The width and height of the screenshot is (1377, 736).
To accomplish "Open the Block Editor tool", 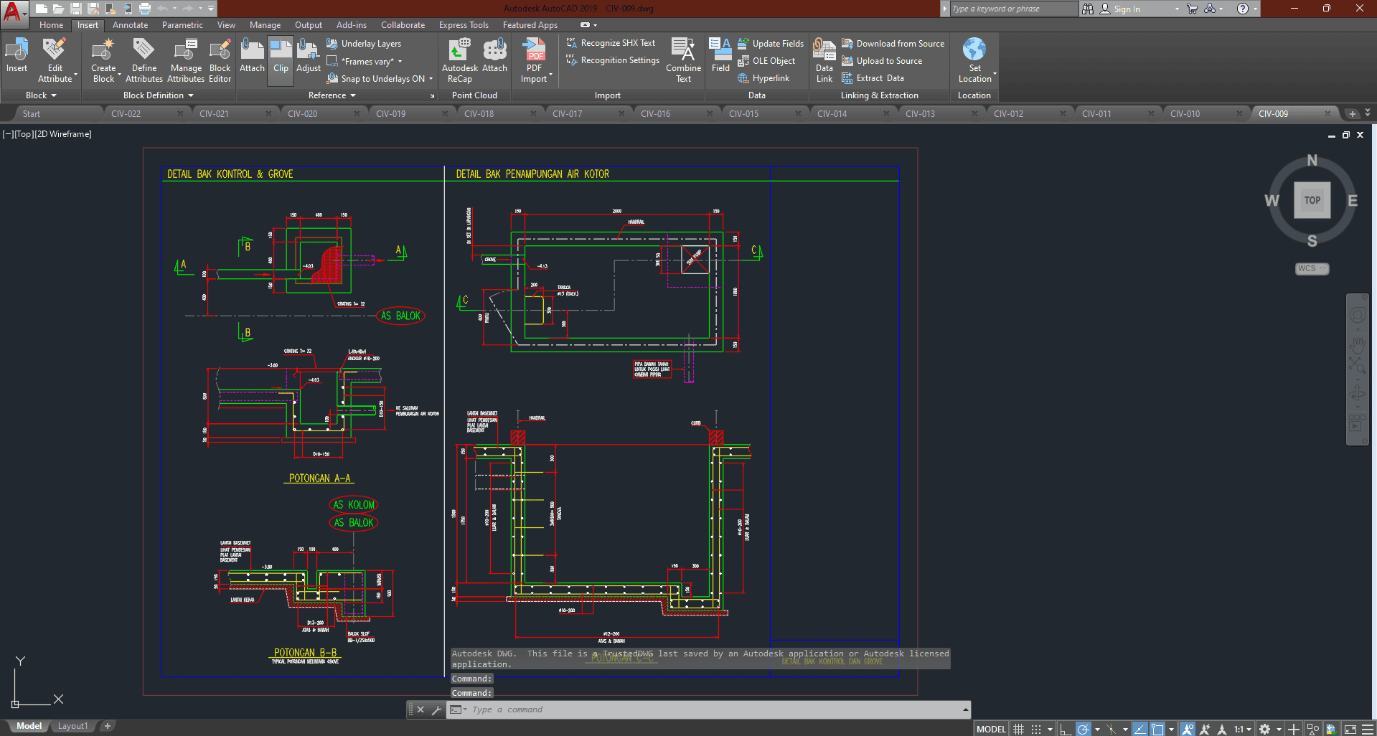I will (x=220, y=60).
